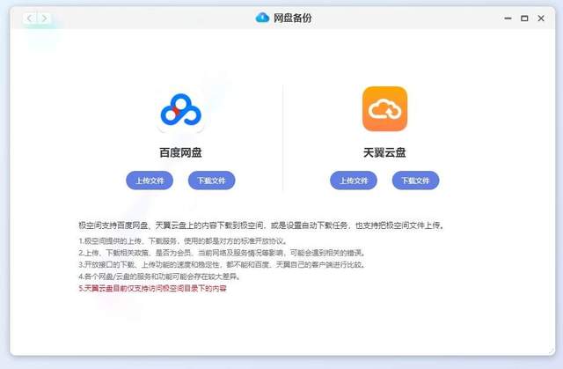Screen dimensions: 563x369
Task: Click note 2 about 上传、下载相关政策
Action: 223,253
